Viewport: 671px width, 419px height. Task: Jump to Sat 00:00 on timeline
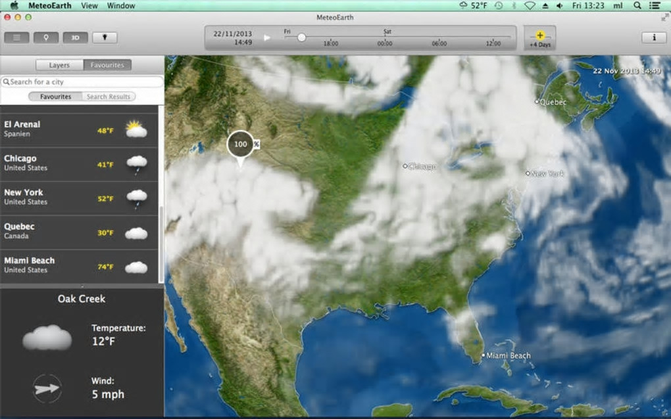point(385,43)
